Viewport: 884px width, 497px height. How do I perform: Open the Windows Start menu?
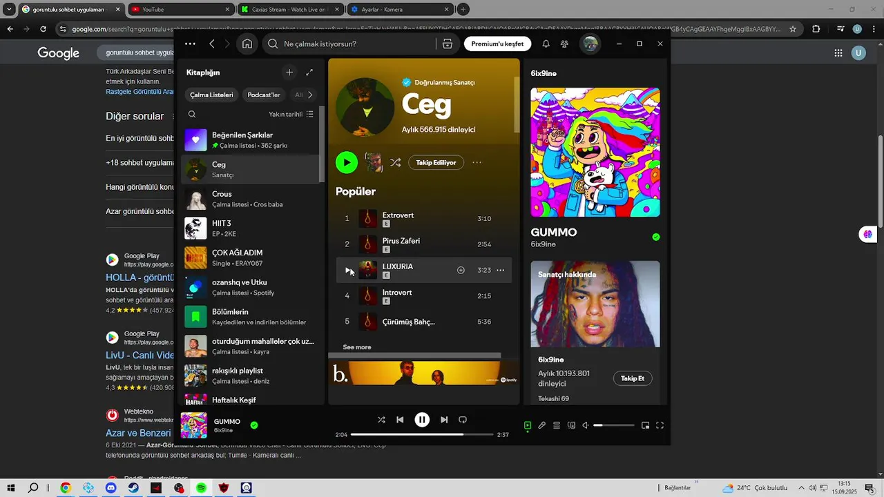pos(11,488)
